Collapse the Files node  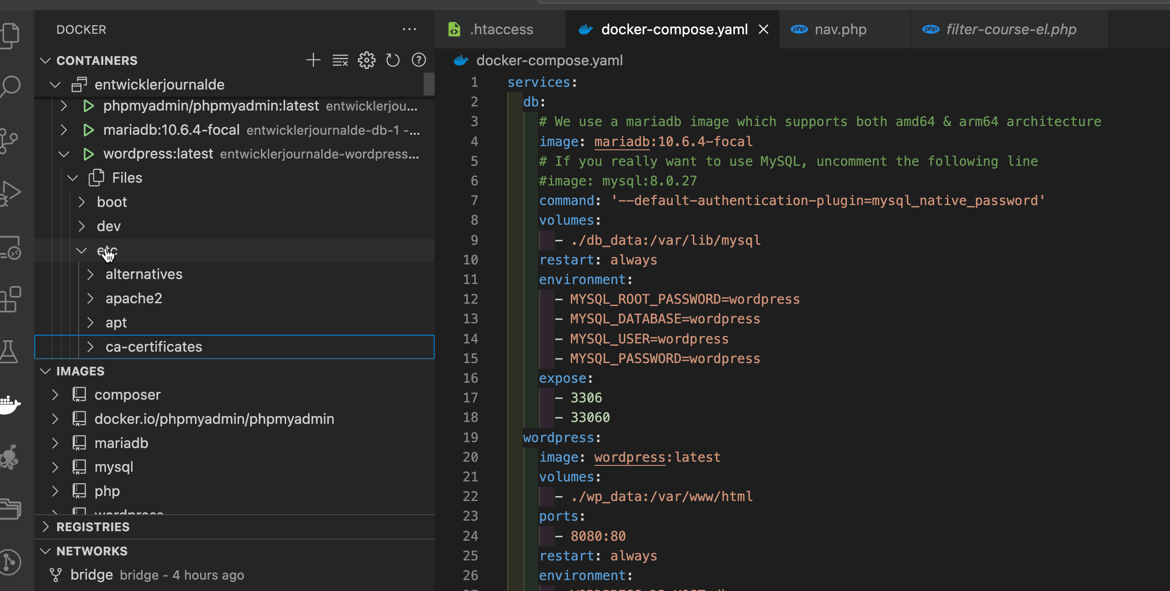tap(73, 178)
